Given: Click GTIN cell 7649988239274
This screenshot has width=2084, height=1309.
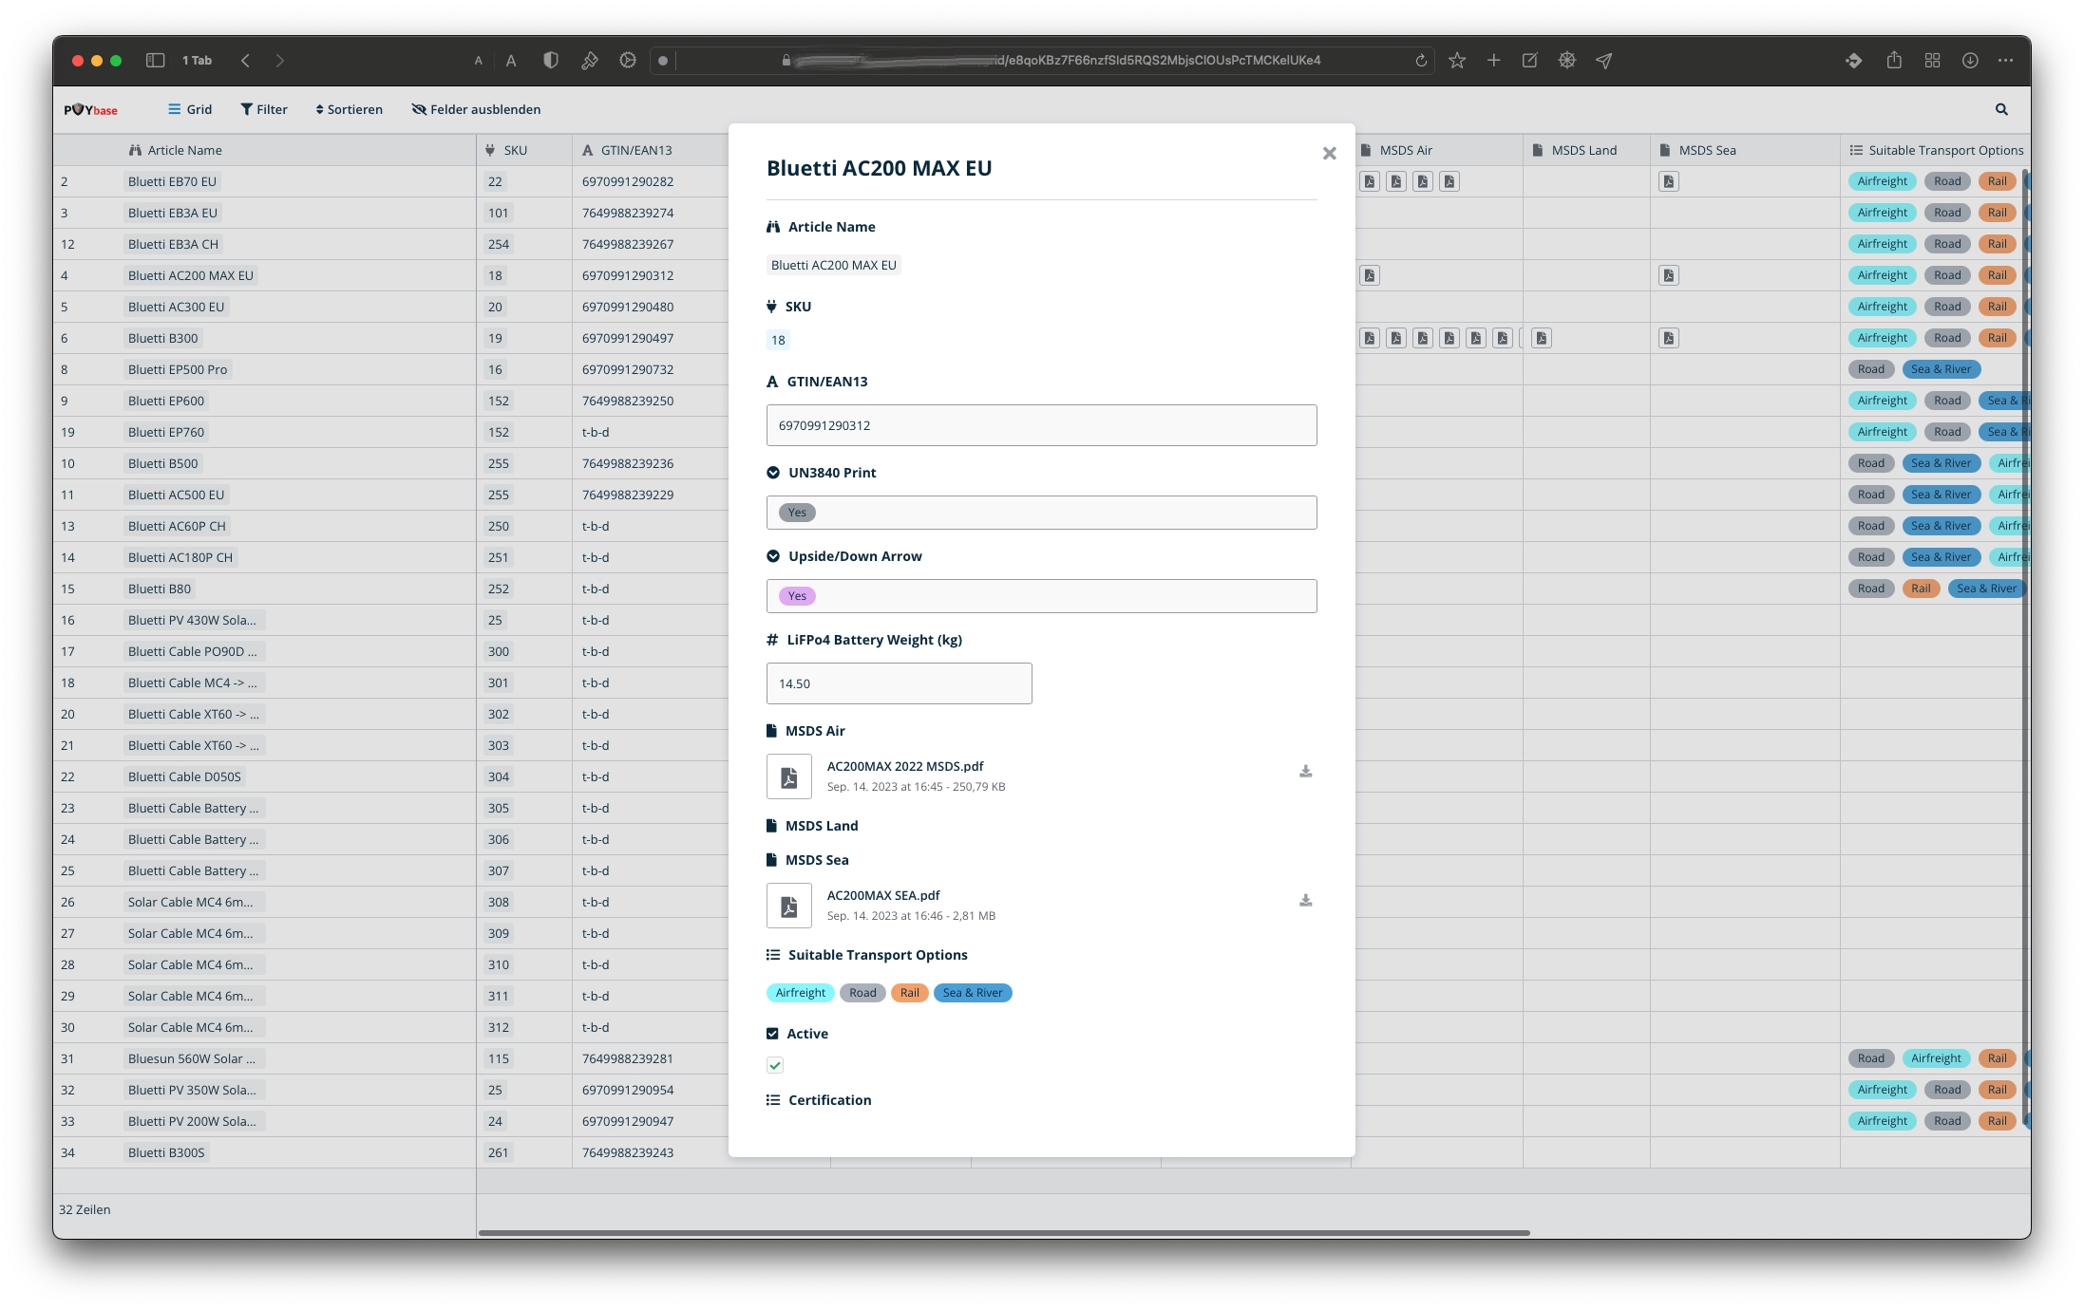Looking at the screenshot, I should 628,213.
